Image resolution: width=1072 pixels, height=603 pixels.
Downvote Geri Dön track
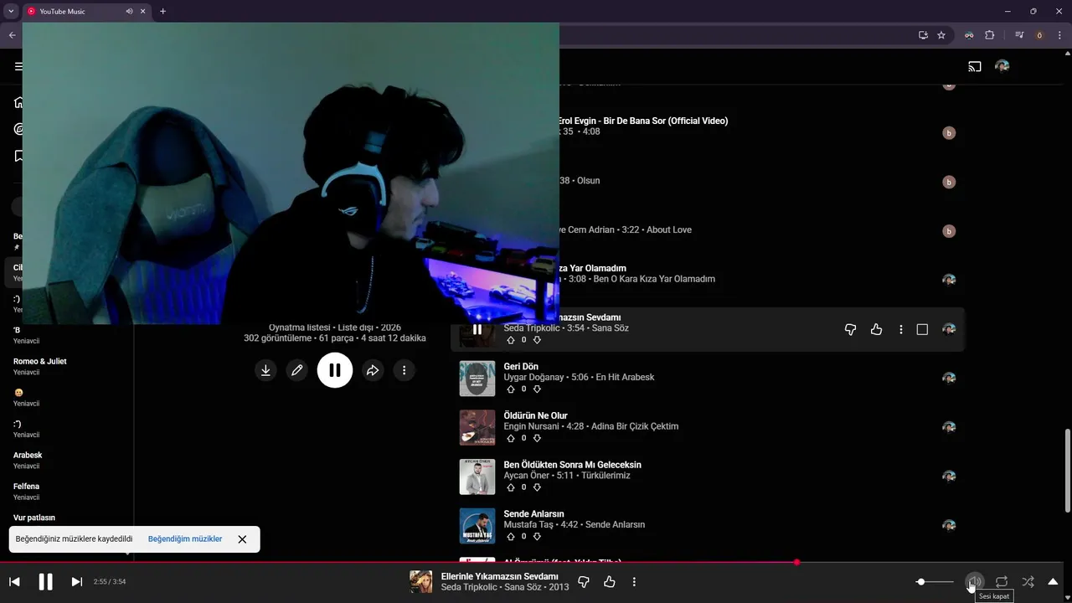537,389
